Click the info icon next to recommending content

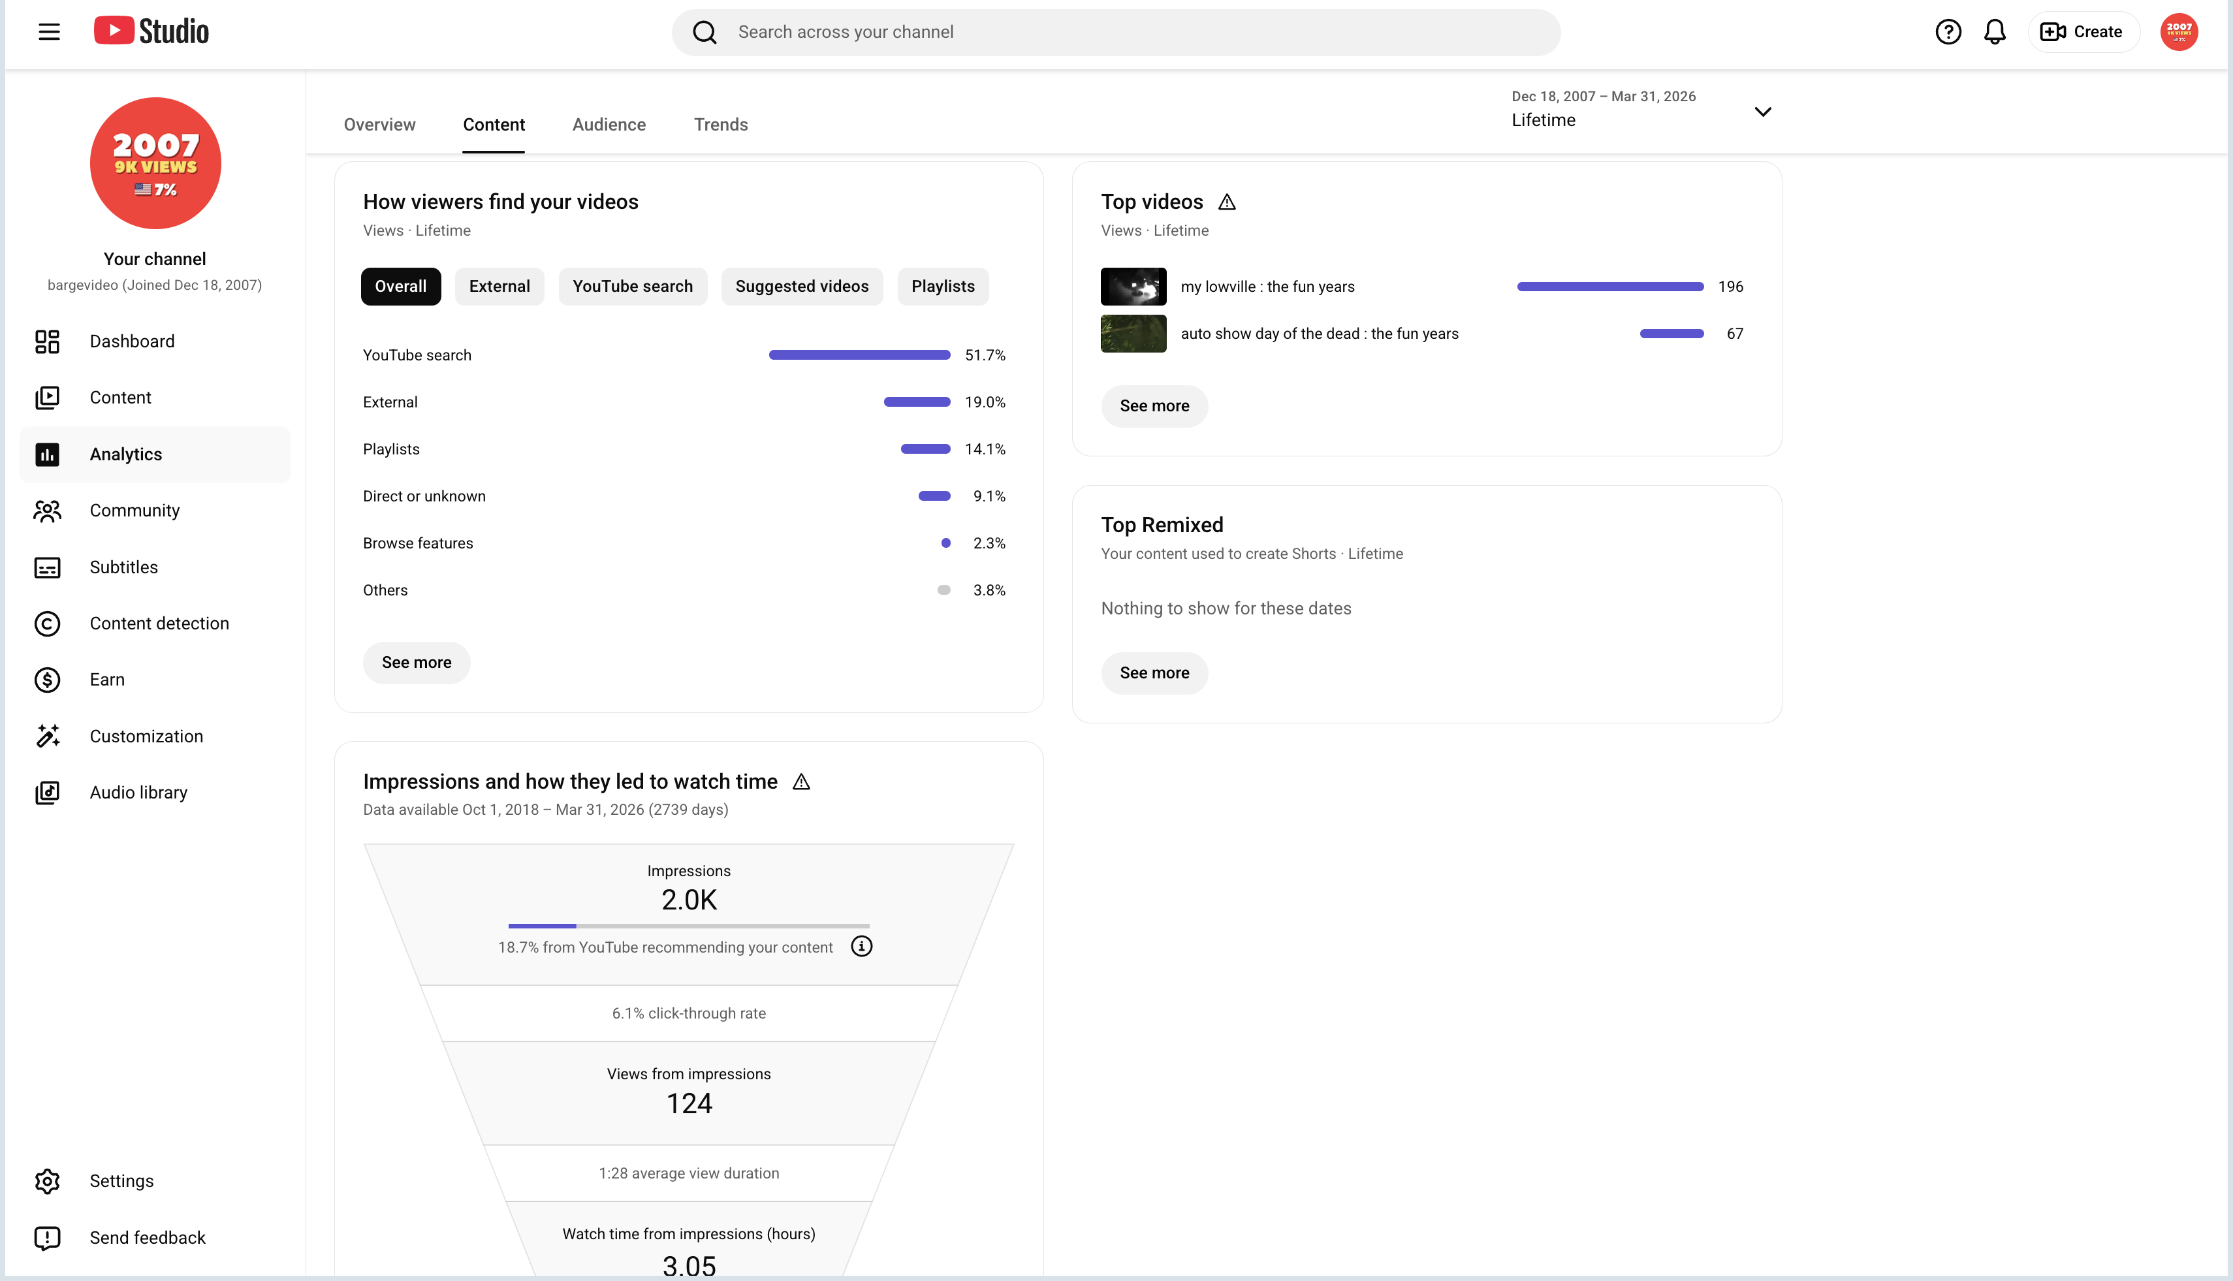pos(861,947)
